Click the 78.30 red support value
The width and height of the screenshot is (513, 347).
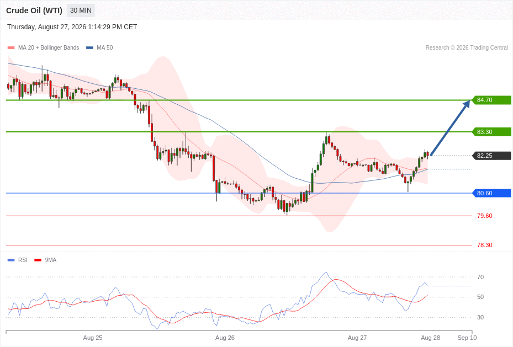coord(484,245)
